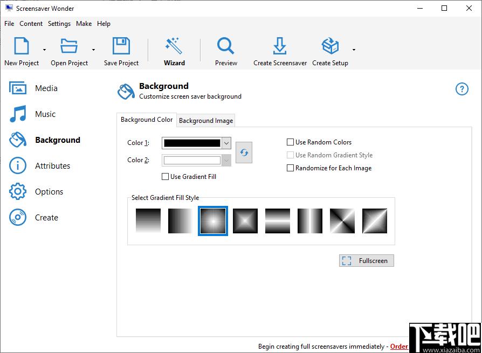Click the Wizard wand icon
Image resolution: width=482 pixels, height=353 pixels.
click(174, 47)
